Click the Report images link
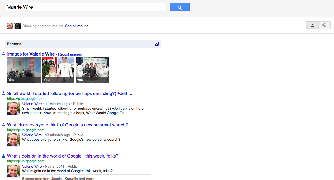Viewport: 334px width, 180px height. 70,54
